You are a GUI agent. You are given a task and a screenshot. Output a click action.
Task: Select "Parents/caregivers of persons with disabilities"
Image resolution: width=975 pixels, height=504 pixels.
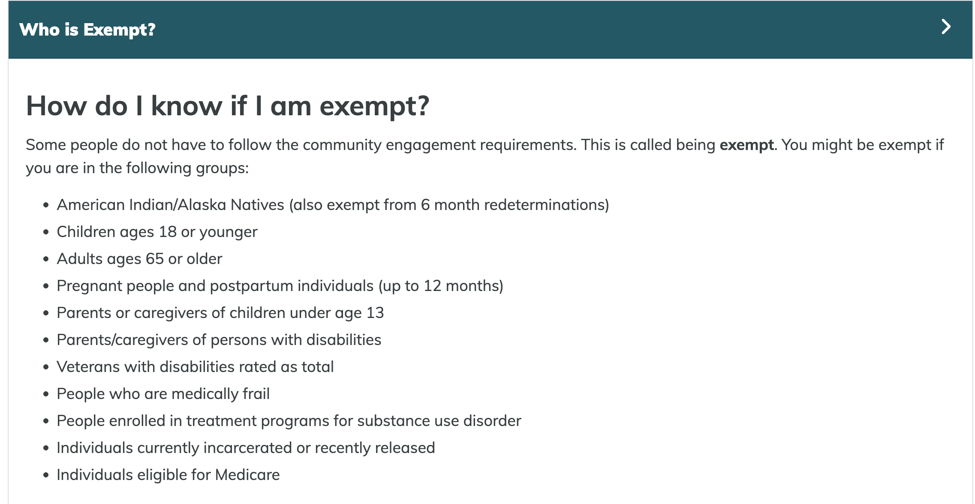point(219,340)
